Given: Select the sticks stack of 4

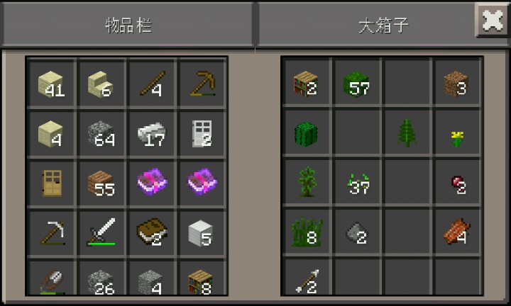Looking at the screenshot, I should (152, 84).
